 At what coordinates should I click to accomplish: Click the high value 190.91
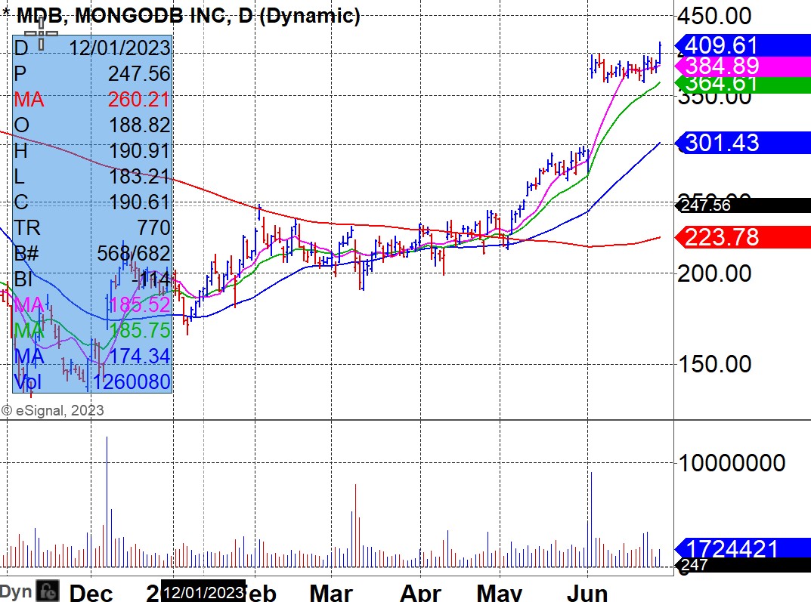tap(139, 151)
